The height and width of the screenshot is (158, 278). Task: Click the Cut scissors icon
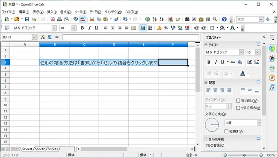pos(92,19)
